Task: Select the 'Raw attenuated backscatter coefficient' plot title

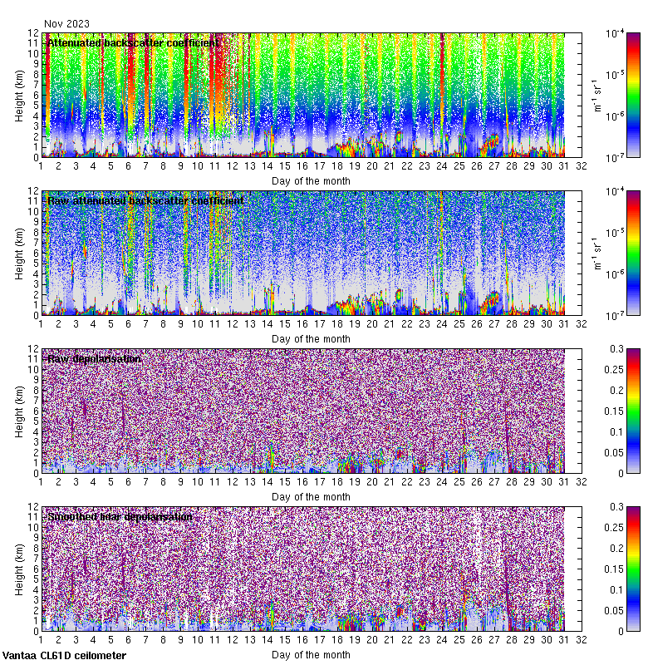Action: coord(145,200)
